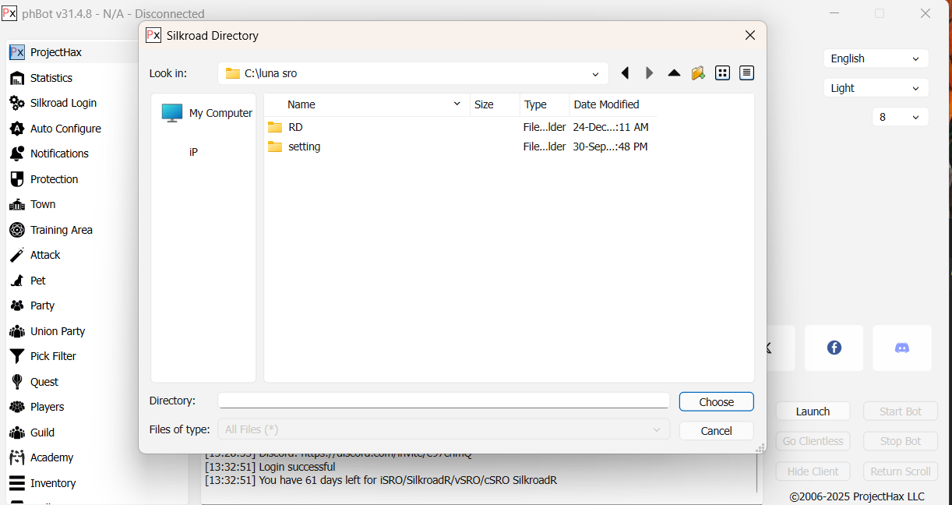This screenshot has height=505, width=952.
Task: Open Facebook page icon
Action: tap(834, 348)
